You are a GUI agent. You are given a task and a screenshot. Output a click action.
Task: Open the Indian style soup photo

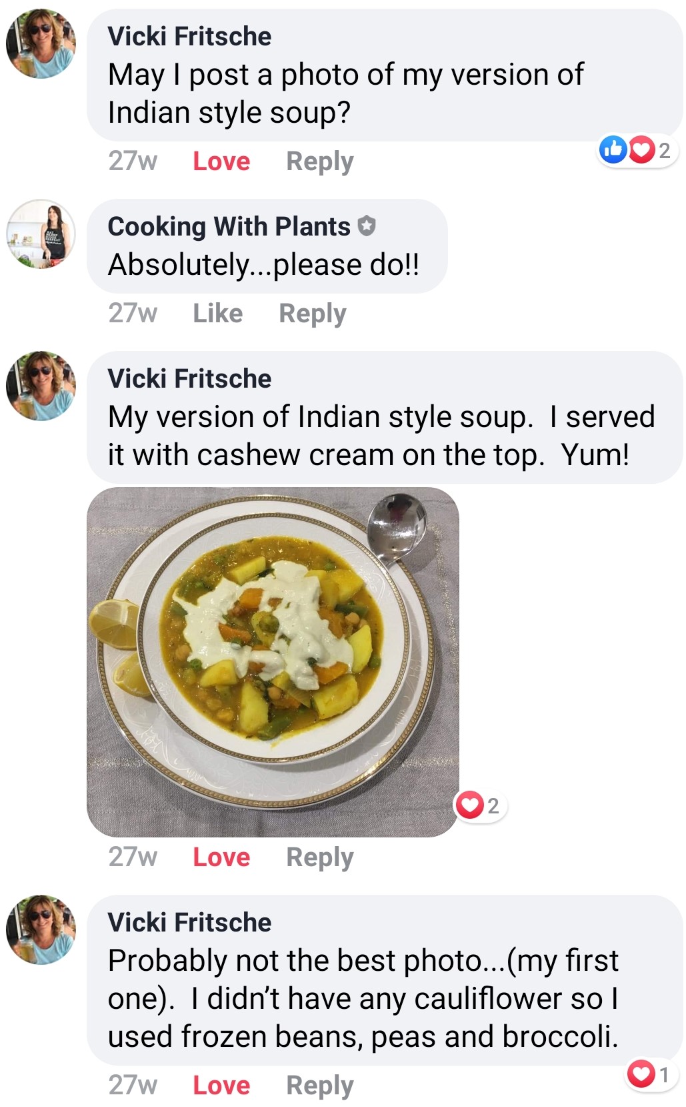[x=273, y=661]
